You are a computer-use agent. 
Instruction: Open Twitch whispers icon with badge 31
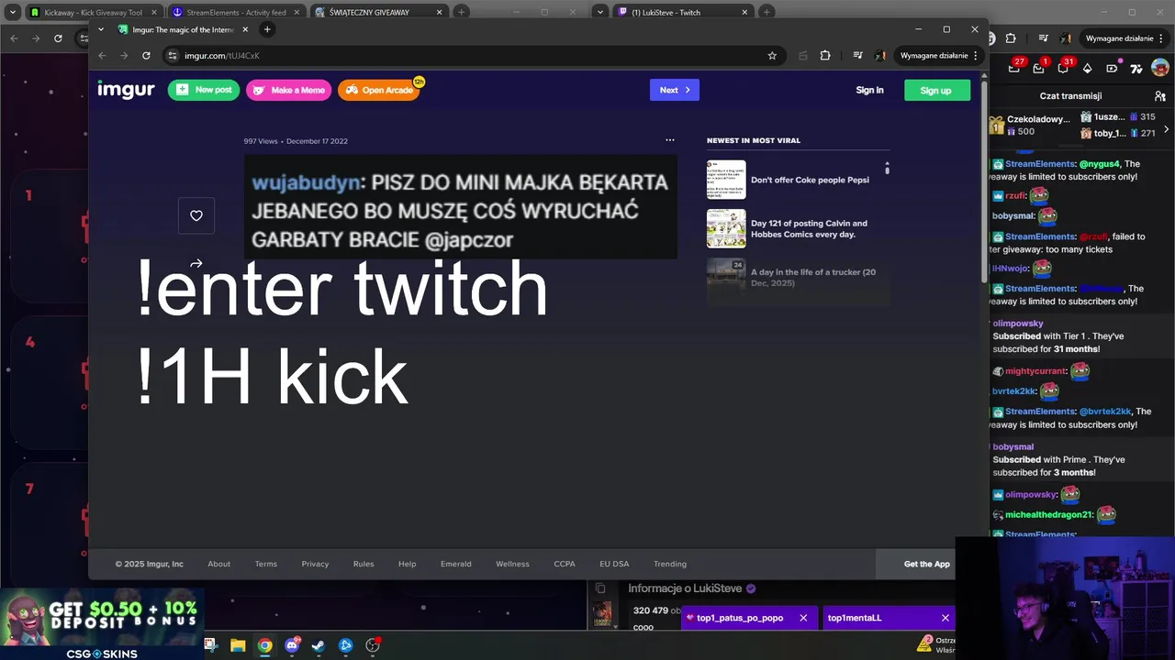pyautogui.click(x=1063, y=67)
